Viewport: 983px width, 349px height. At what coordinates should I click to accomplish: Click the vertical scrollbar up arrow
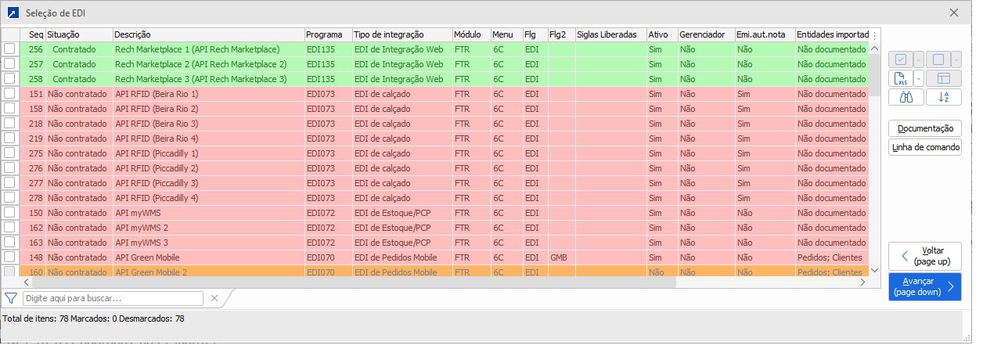875,48
